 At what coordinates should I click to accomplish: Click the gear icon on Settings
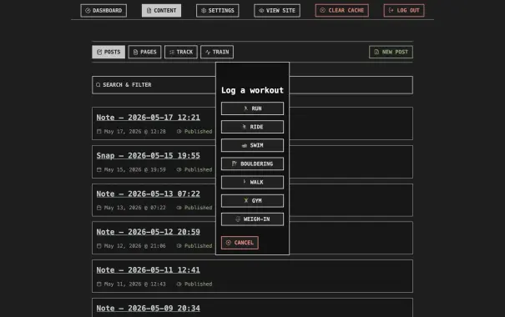pyautogui.click(x=203, y=11)
